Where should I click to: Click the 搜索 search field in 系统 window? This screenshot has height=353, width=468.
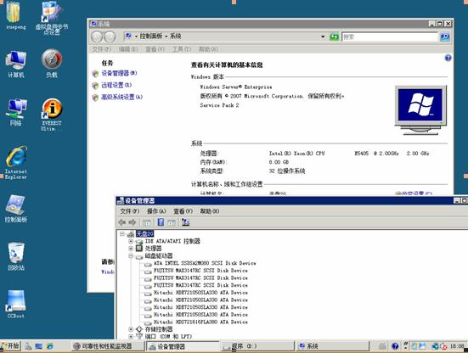point(390,37)
